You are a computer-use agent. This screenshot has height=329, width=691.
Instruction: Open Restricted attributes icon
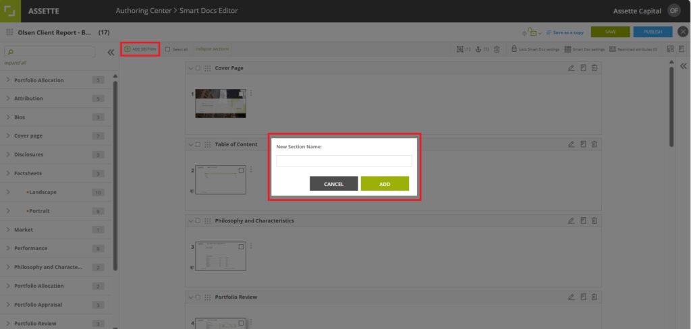pyautogui.click(x=613, y=49)
